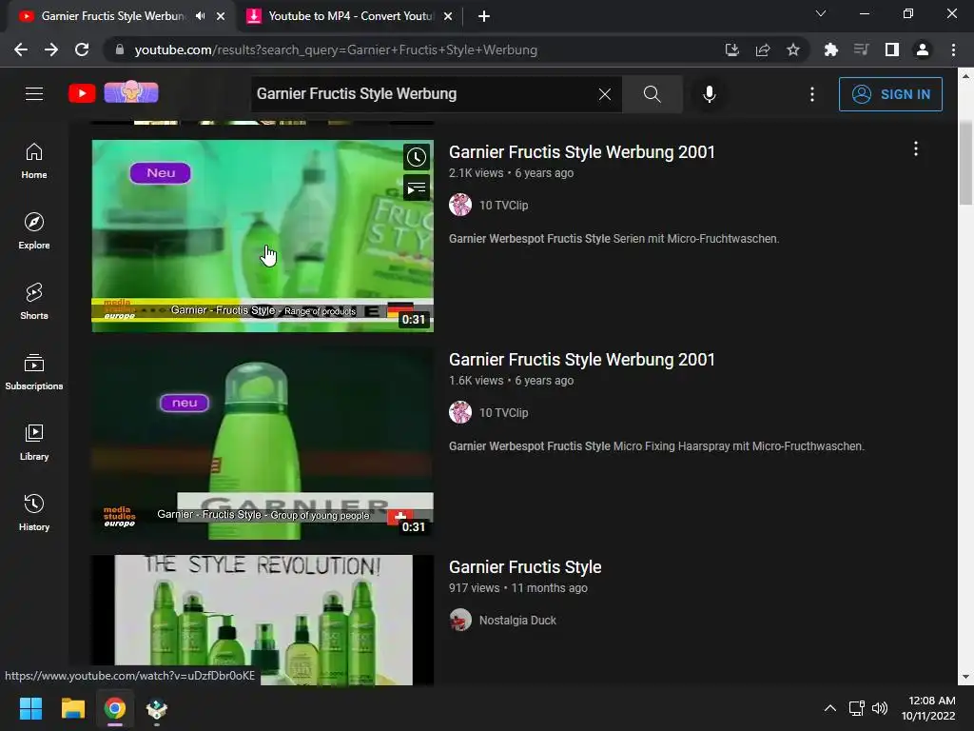This screenshot has height=731, width=974.
Task: Open the Extensions puzzle icon
Action: click(x=830, y=49)
